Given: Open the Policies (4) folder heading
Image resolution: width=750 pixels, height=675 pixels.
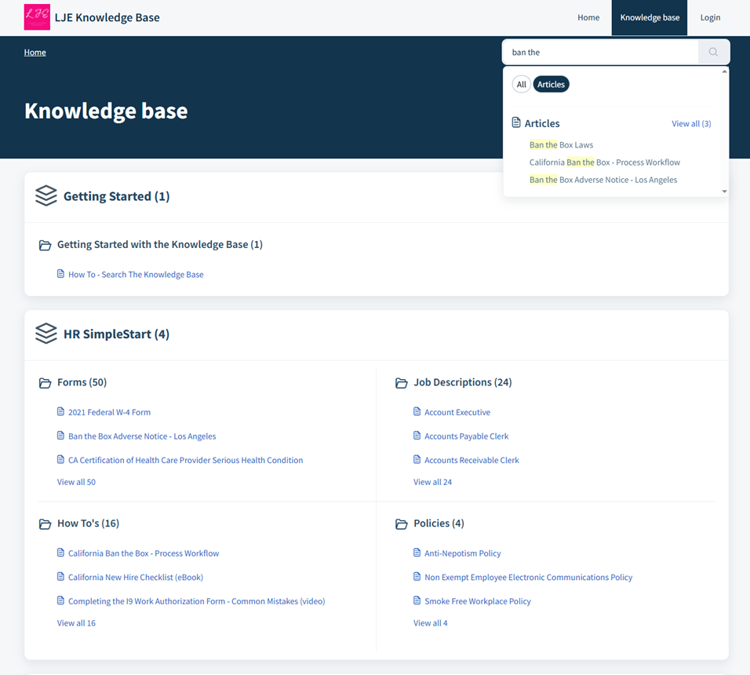Looking at the screenshot, I should (439, 524).
